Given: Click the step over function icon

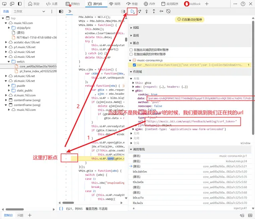Looking at the screenshot, I should [139, 11].
